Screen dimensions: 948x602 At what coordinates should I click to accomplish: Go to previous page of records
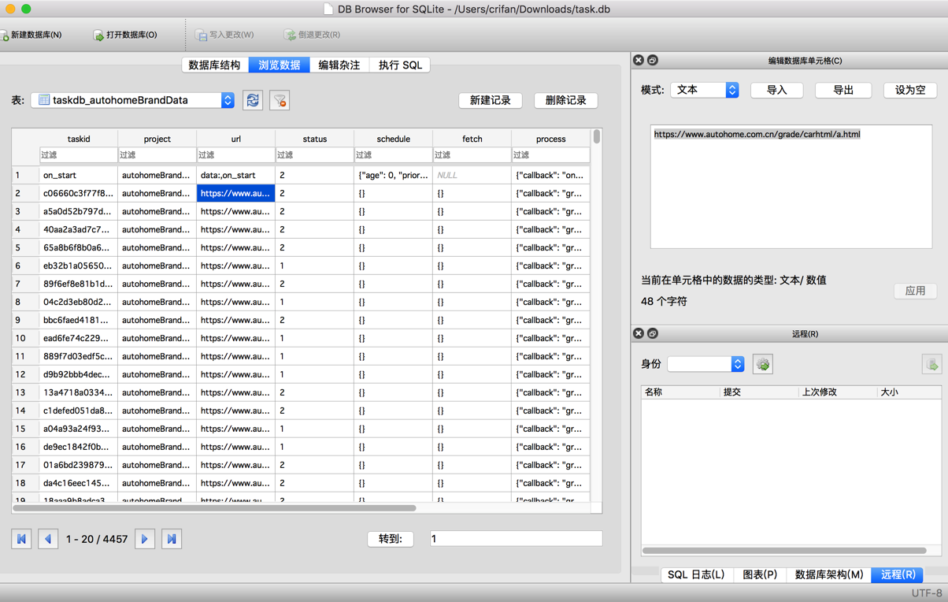pyautogui.click(x=48, y=539)
